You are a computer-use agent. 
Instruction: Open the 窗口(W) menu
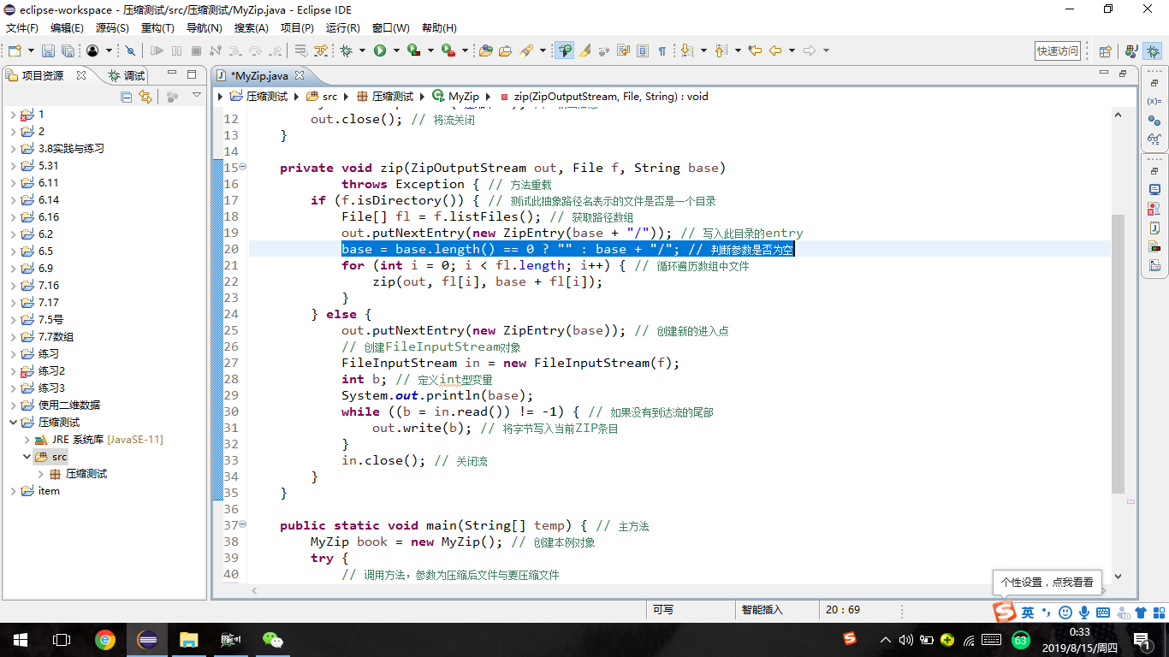point(390,28)
